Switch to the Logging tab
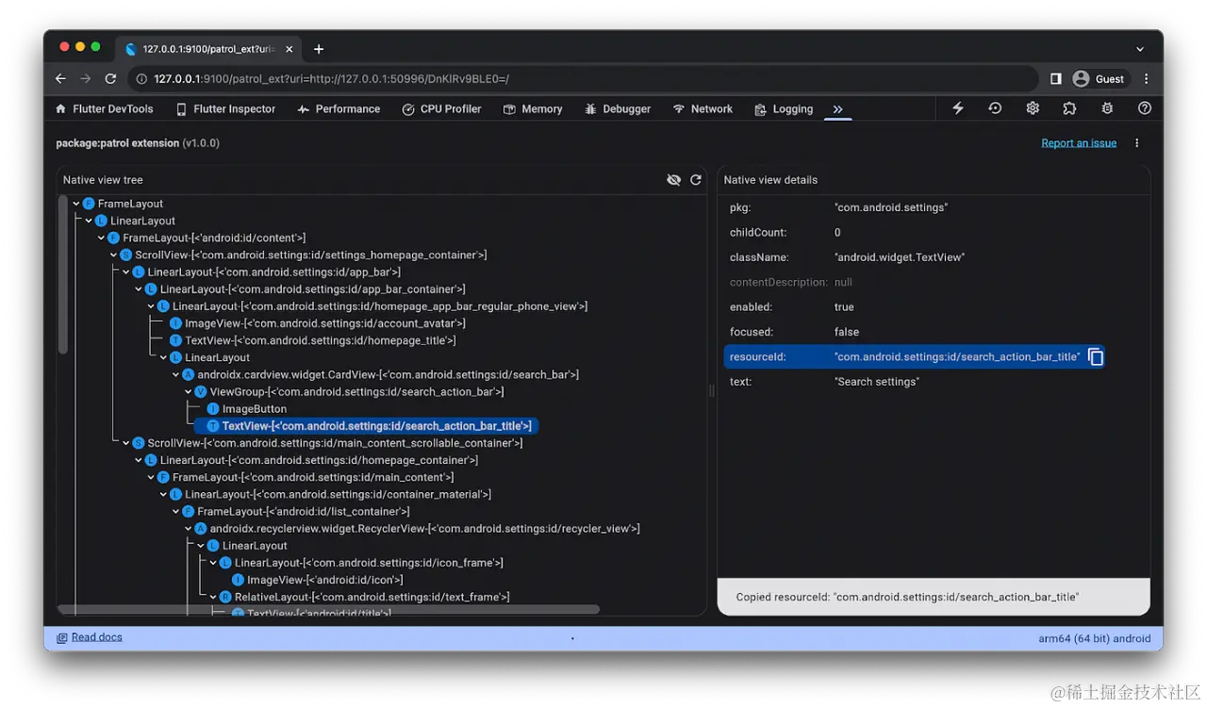 click(784, 109)
